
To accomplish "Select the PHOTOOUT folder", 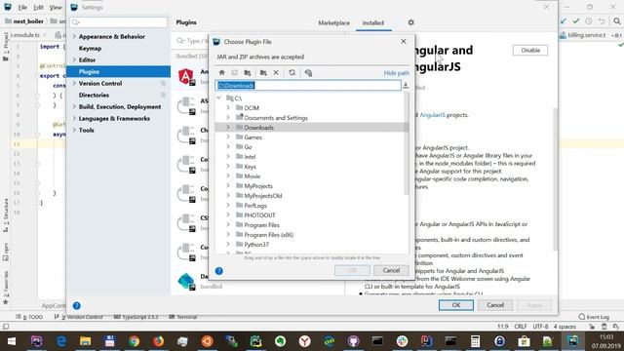I will click(259, 214).
